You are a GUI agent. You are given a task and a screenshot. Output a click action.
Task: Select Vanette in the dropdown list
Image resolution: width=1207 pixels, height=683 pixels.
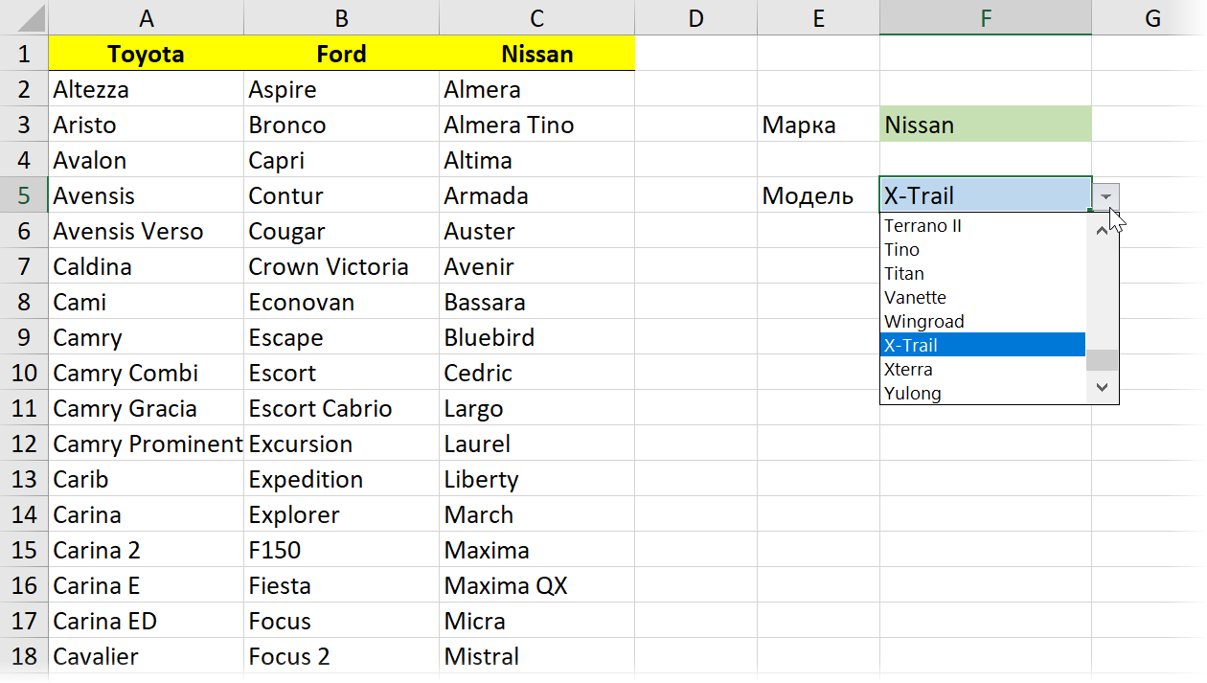click(916, 298)
